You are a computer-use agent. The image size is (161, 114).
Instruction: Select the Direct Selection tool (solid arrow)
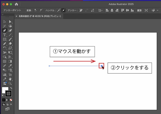(10, 22)
